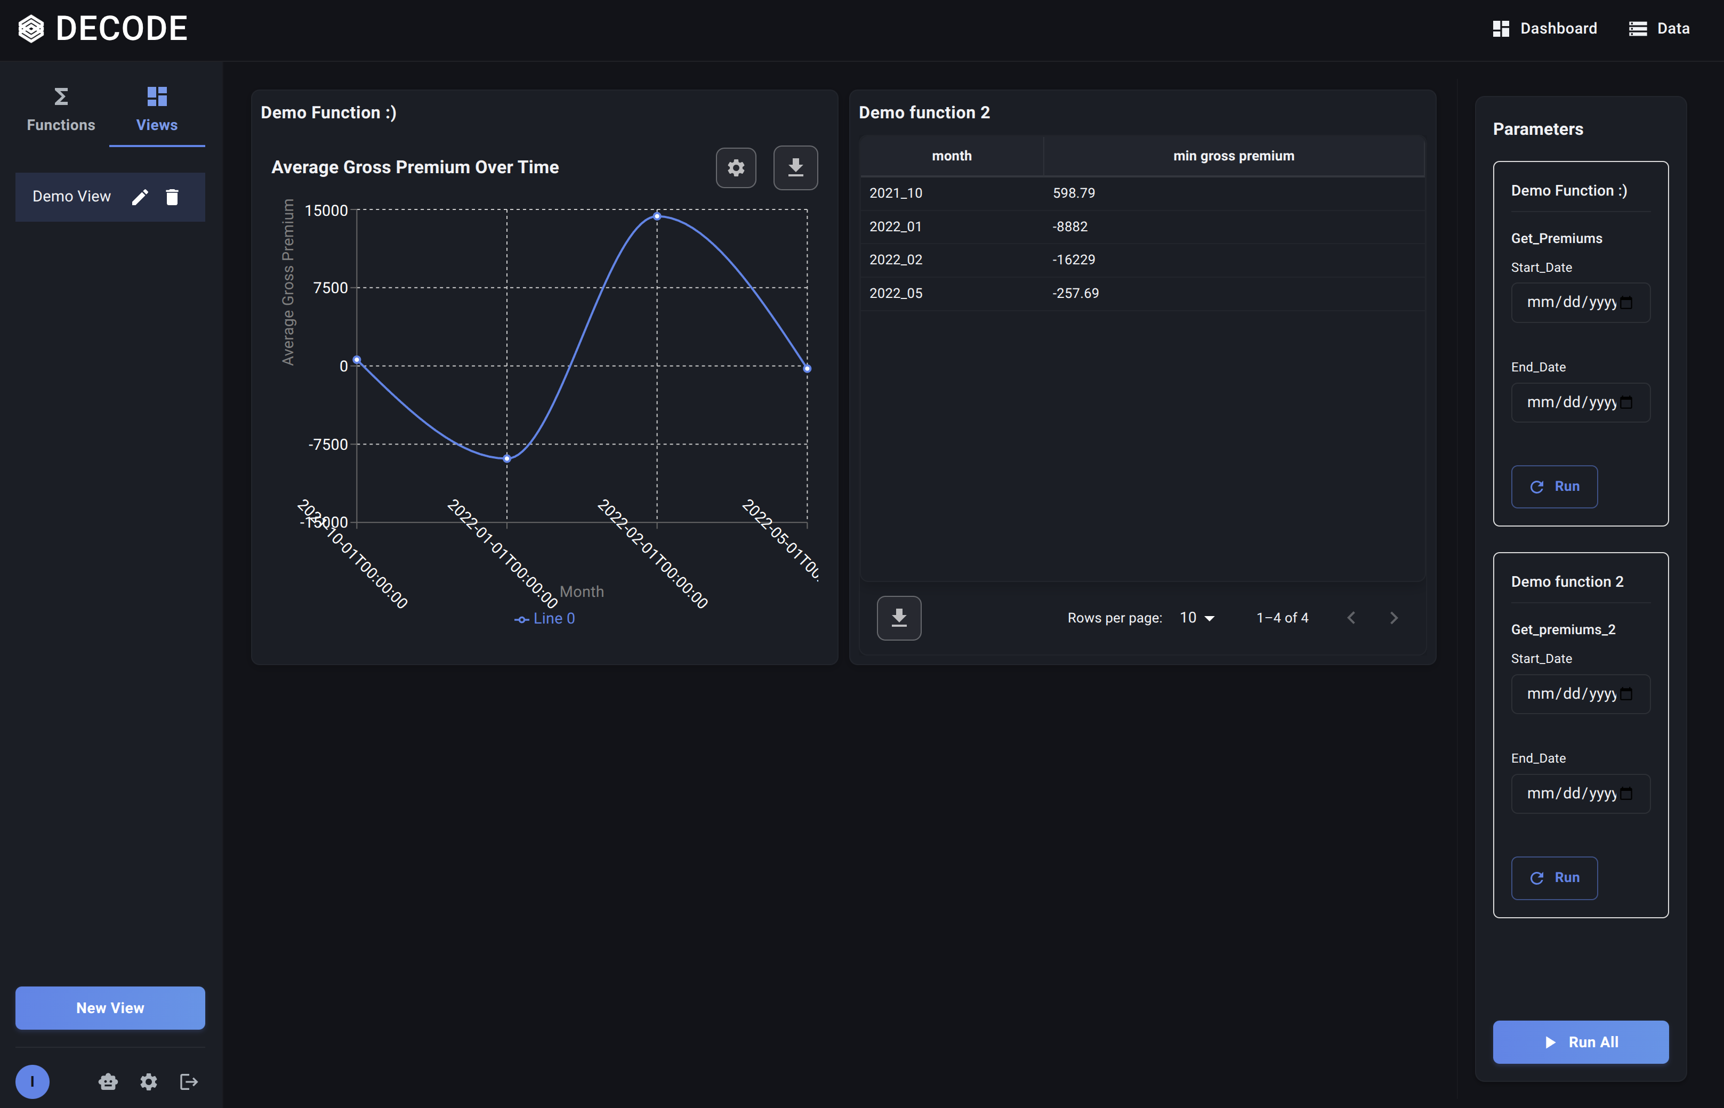Click the logout icon in sidebar

(x=189, y=1081)
